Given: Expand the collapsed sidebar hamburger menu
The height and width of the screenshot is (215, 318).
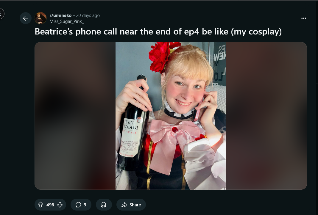Looking at the screenshot, I should click(x=1, y=14).
